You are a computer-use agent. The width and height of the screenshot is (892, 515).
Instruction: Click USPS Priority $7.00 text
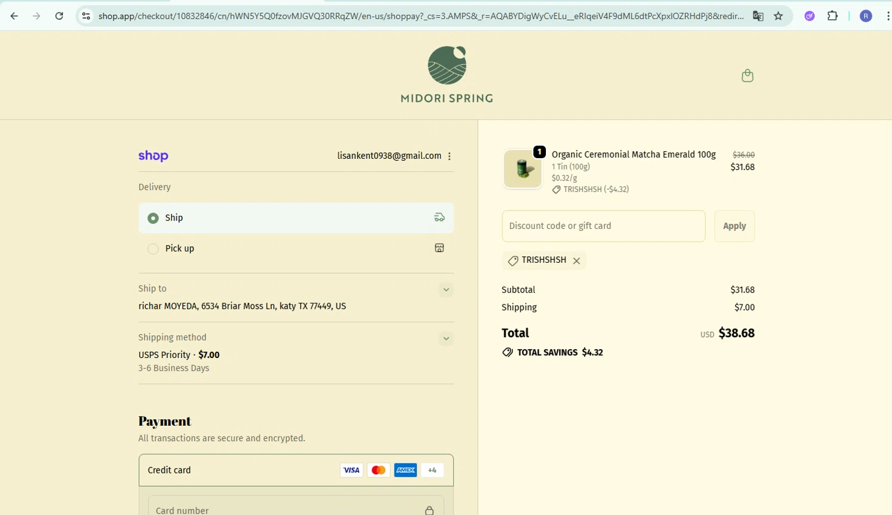pos(179,355)
